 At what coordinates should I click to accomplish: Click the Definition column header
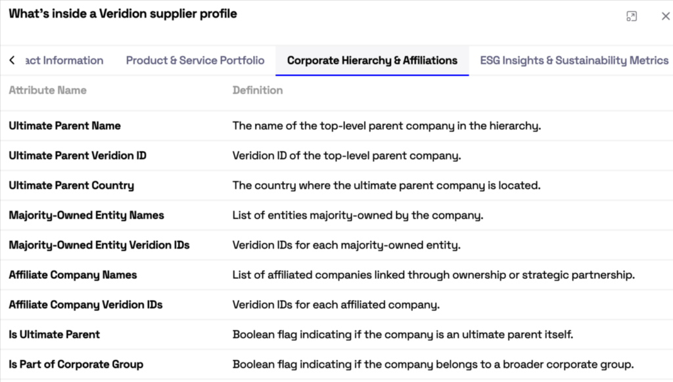[x=257, y=90]
